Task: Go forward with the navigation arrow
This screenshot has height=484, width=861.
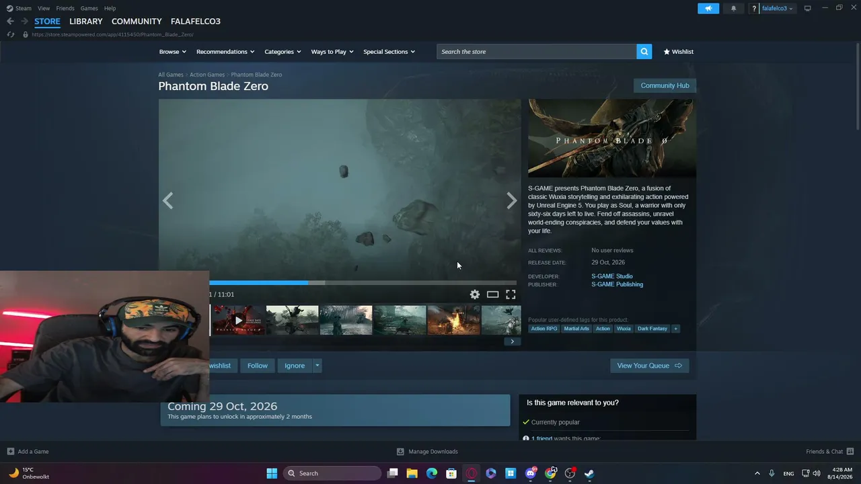Action: [24, 22]
